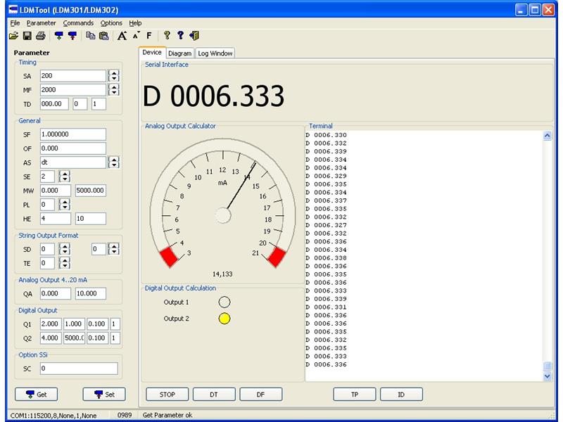
Task: Click the ID command button
Action: point(401,395)
